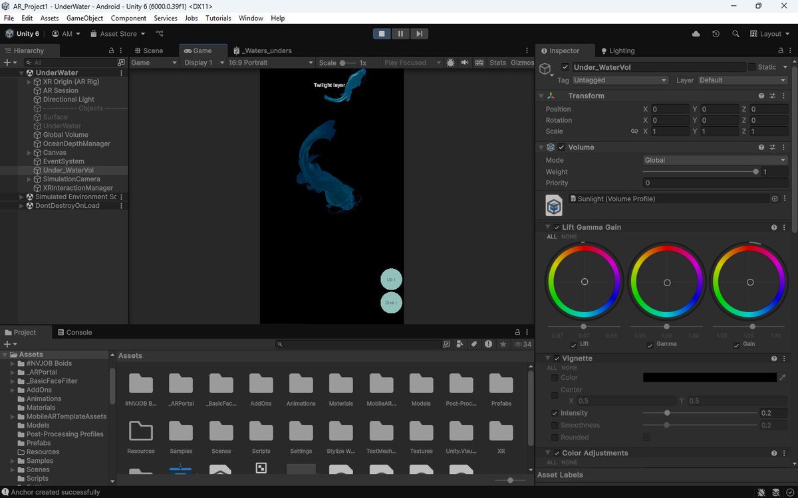
Task: Toggle the shortcuts keyboard icon in the Game view
Action: click(479, 62)
